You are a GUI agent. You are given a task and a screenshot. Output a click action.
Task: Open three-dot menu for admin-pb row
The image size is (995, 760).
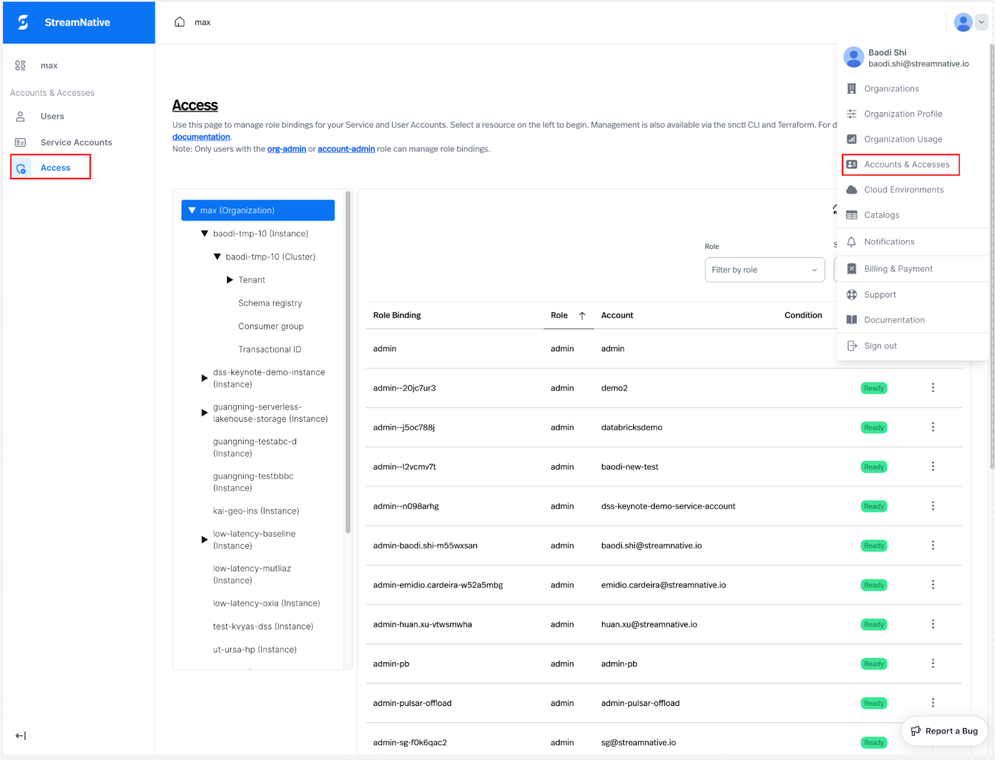click(x=933, y=664)
